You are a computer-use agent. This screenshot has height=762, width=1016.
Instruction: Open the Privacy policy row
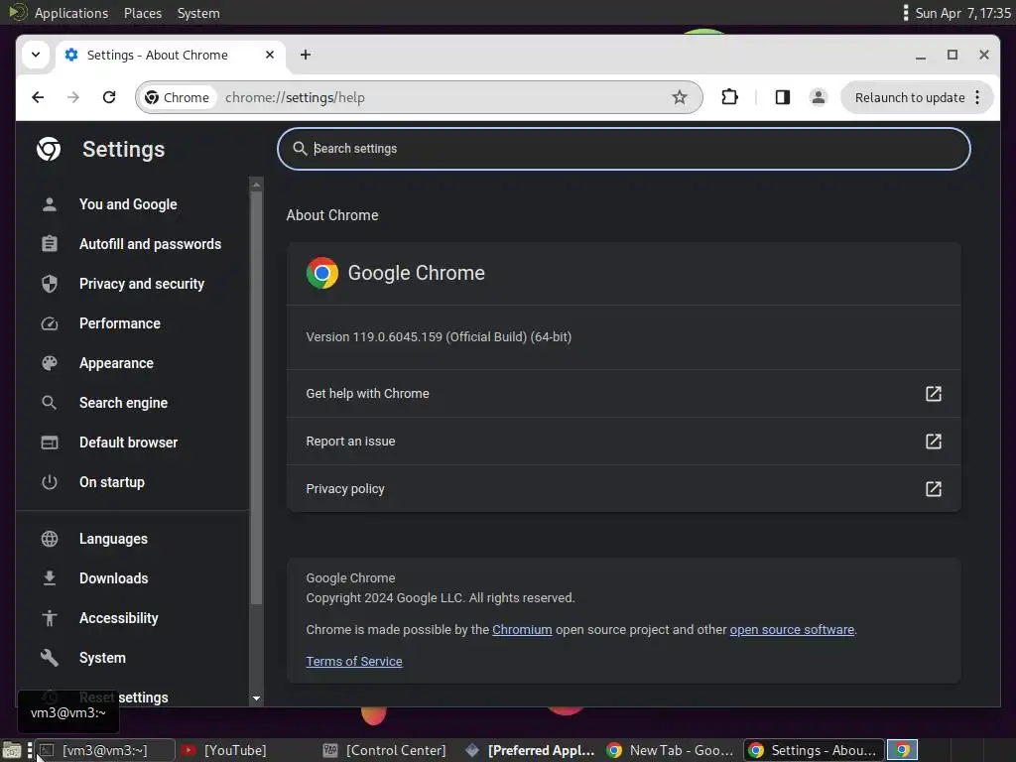[x=623, y=488]
